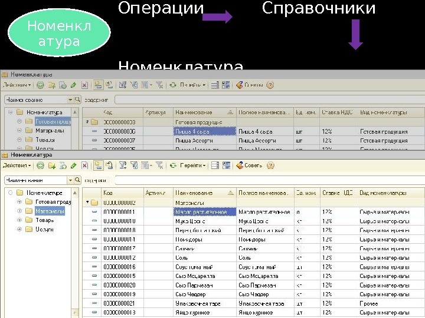425x318 pixels.
Task: Select Материалы folder in lower window tree
Action: 50,211
